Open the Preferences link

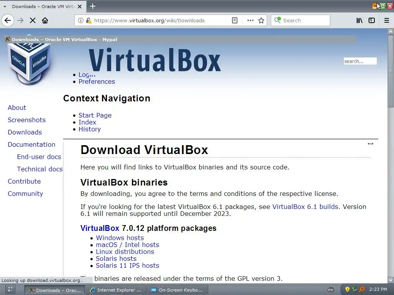click(x=97, y=81)
